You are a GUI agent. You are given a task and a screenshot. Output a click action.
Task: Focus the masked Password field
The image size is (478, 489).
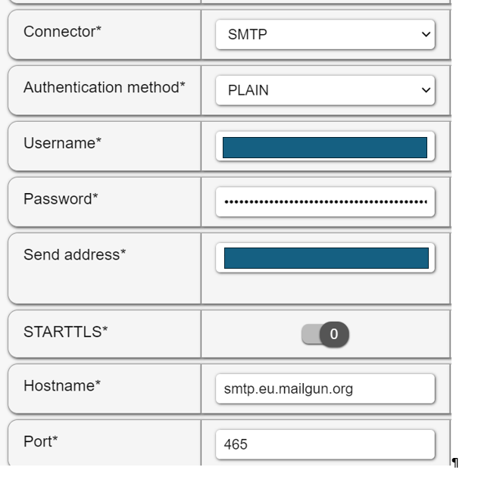(324, 202)
